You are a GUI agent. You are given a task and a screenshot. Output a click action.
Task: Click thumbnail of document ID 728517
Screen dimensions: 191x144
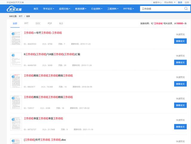click(16, 102)
